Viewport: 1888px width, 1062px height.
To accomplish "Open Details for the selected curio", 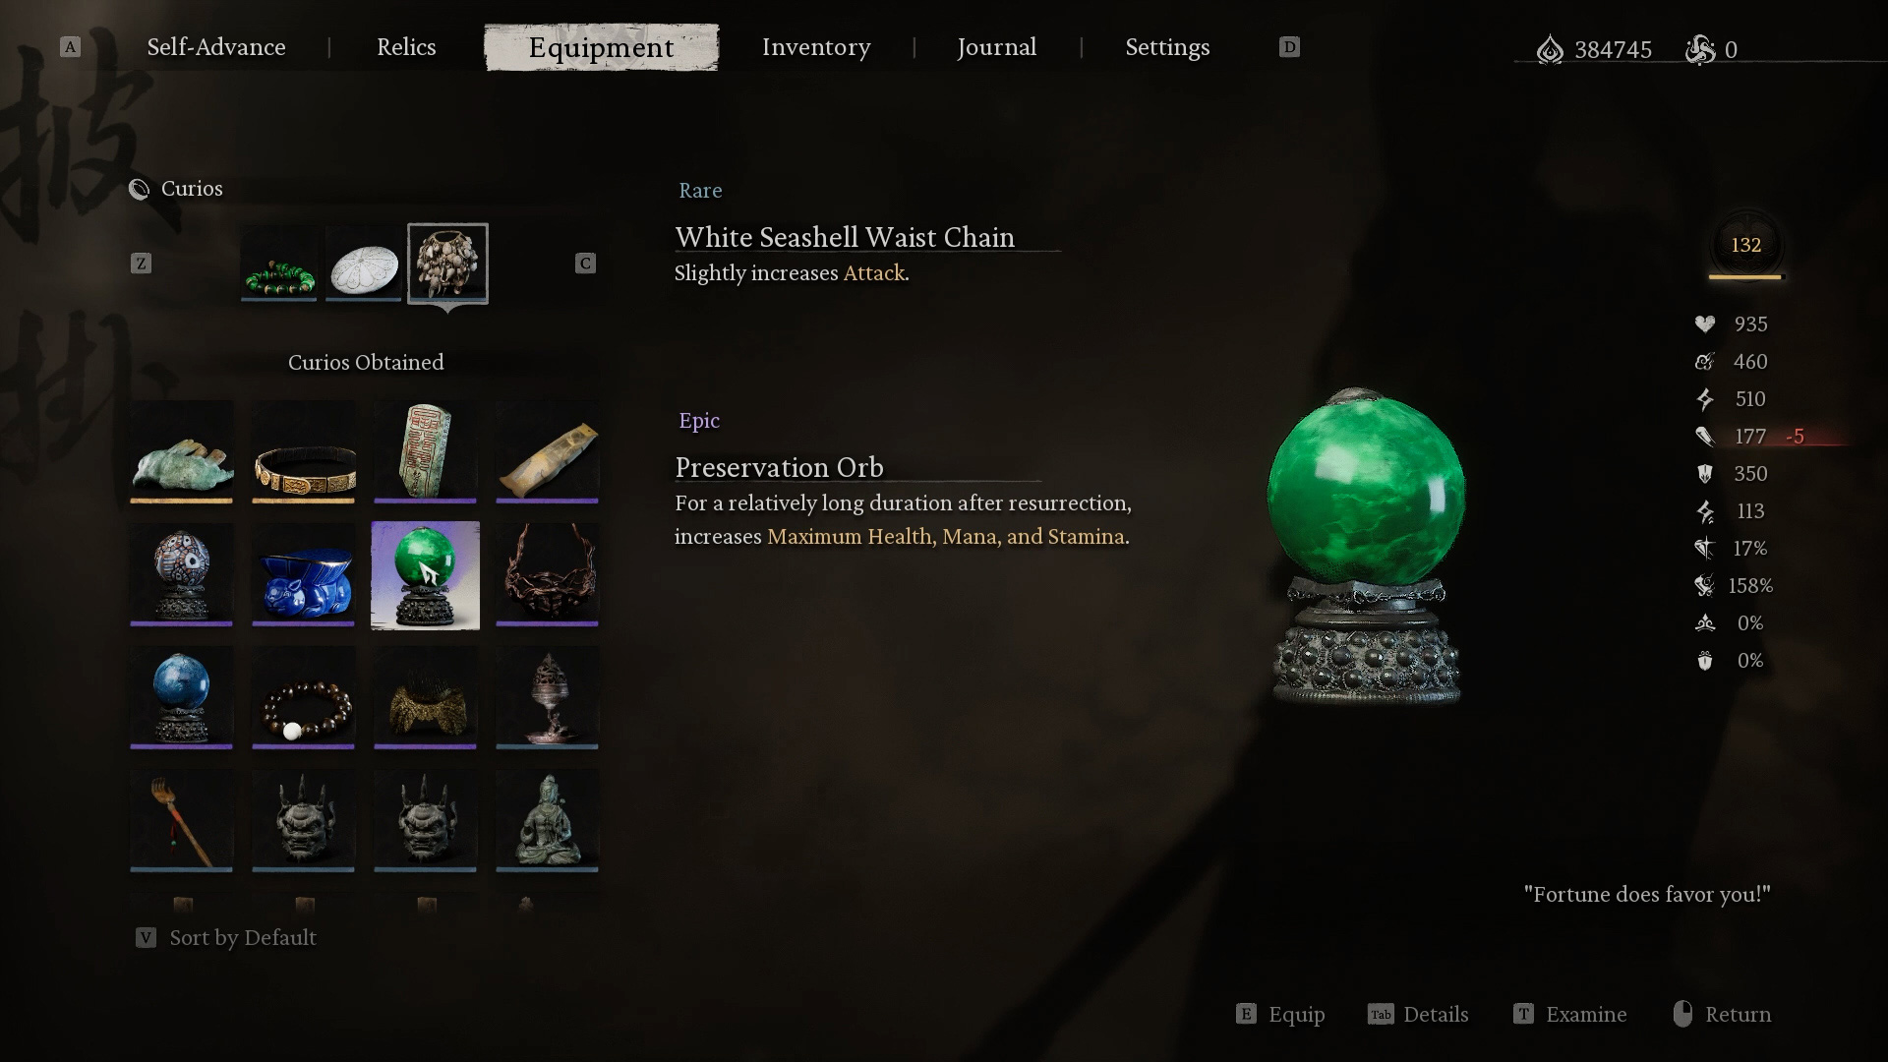I will (1418, 1015).
